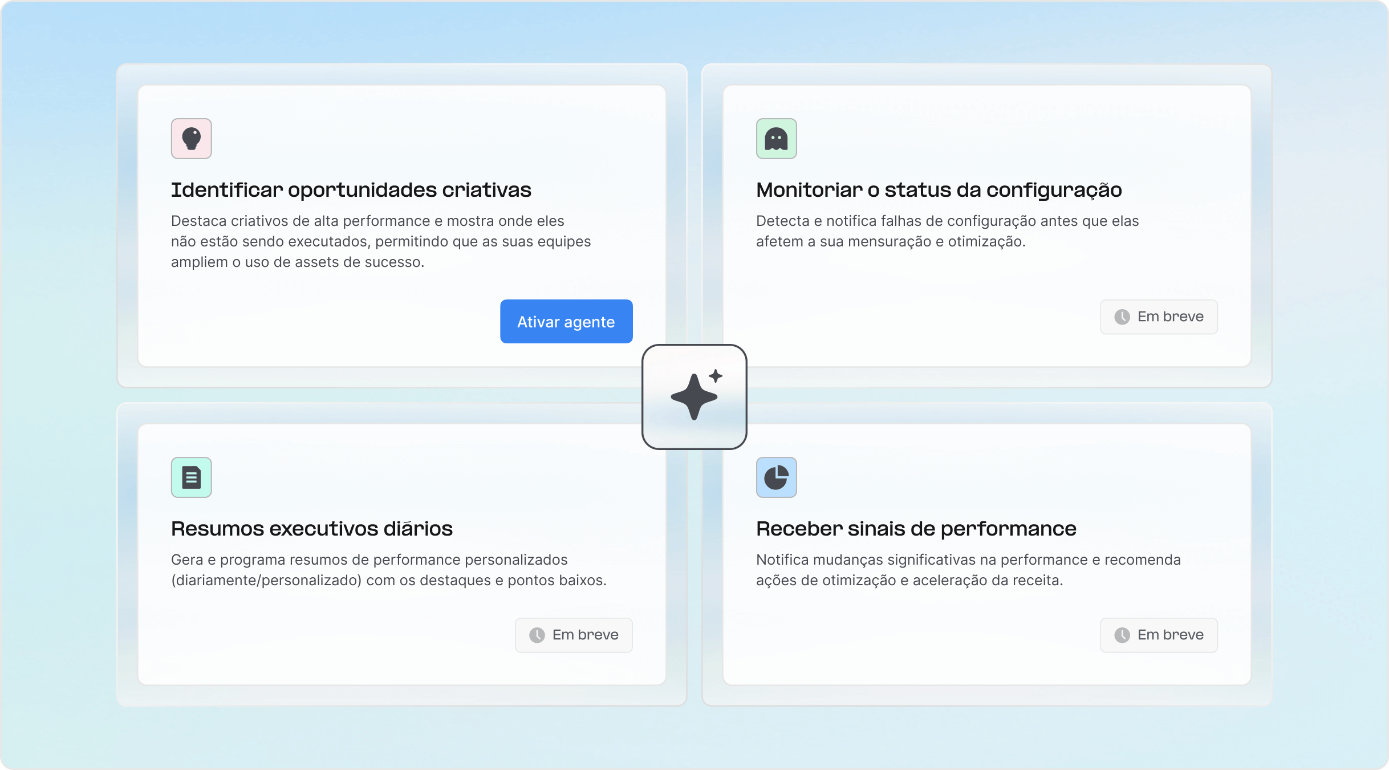Click the creative opportunities card description text
This screenshot has width=1389, height=770.
tap(381, 241)
